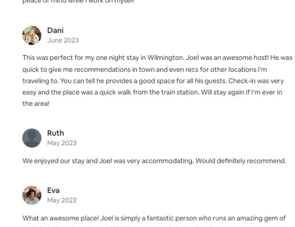
Task: Click Eva's profile picture
Action: [32, 195]
